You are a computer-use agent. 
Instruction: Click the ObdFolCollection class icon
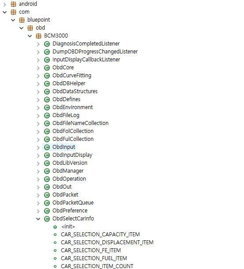pos(47,132)
